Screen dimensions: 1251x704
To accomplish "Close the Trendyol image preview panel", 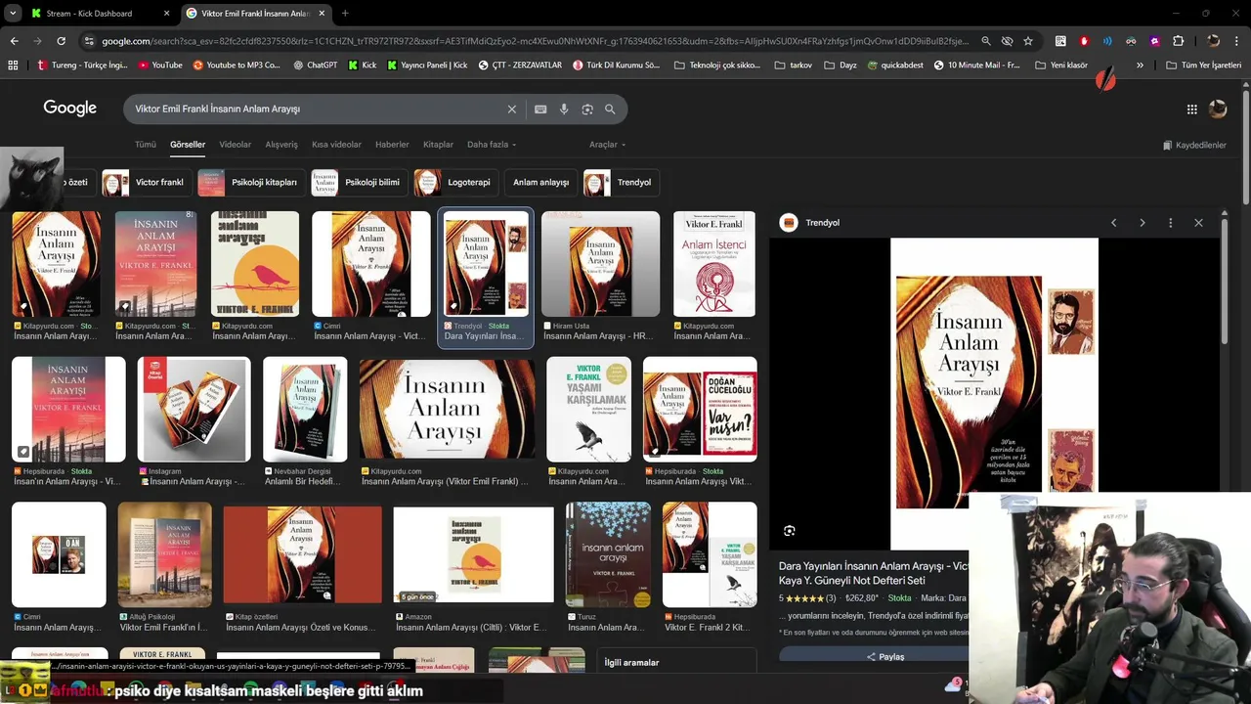I will (x=1198, y=223).
